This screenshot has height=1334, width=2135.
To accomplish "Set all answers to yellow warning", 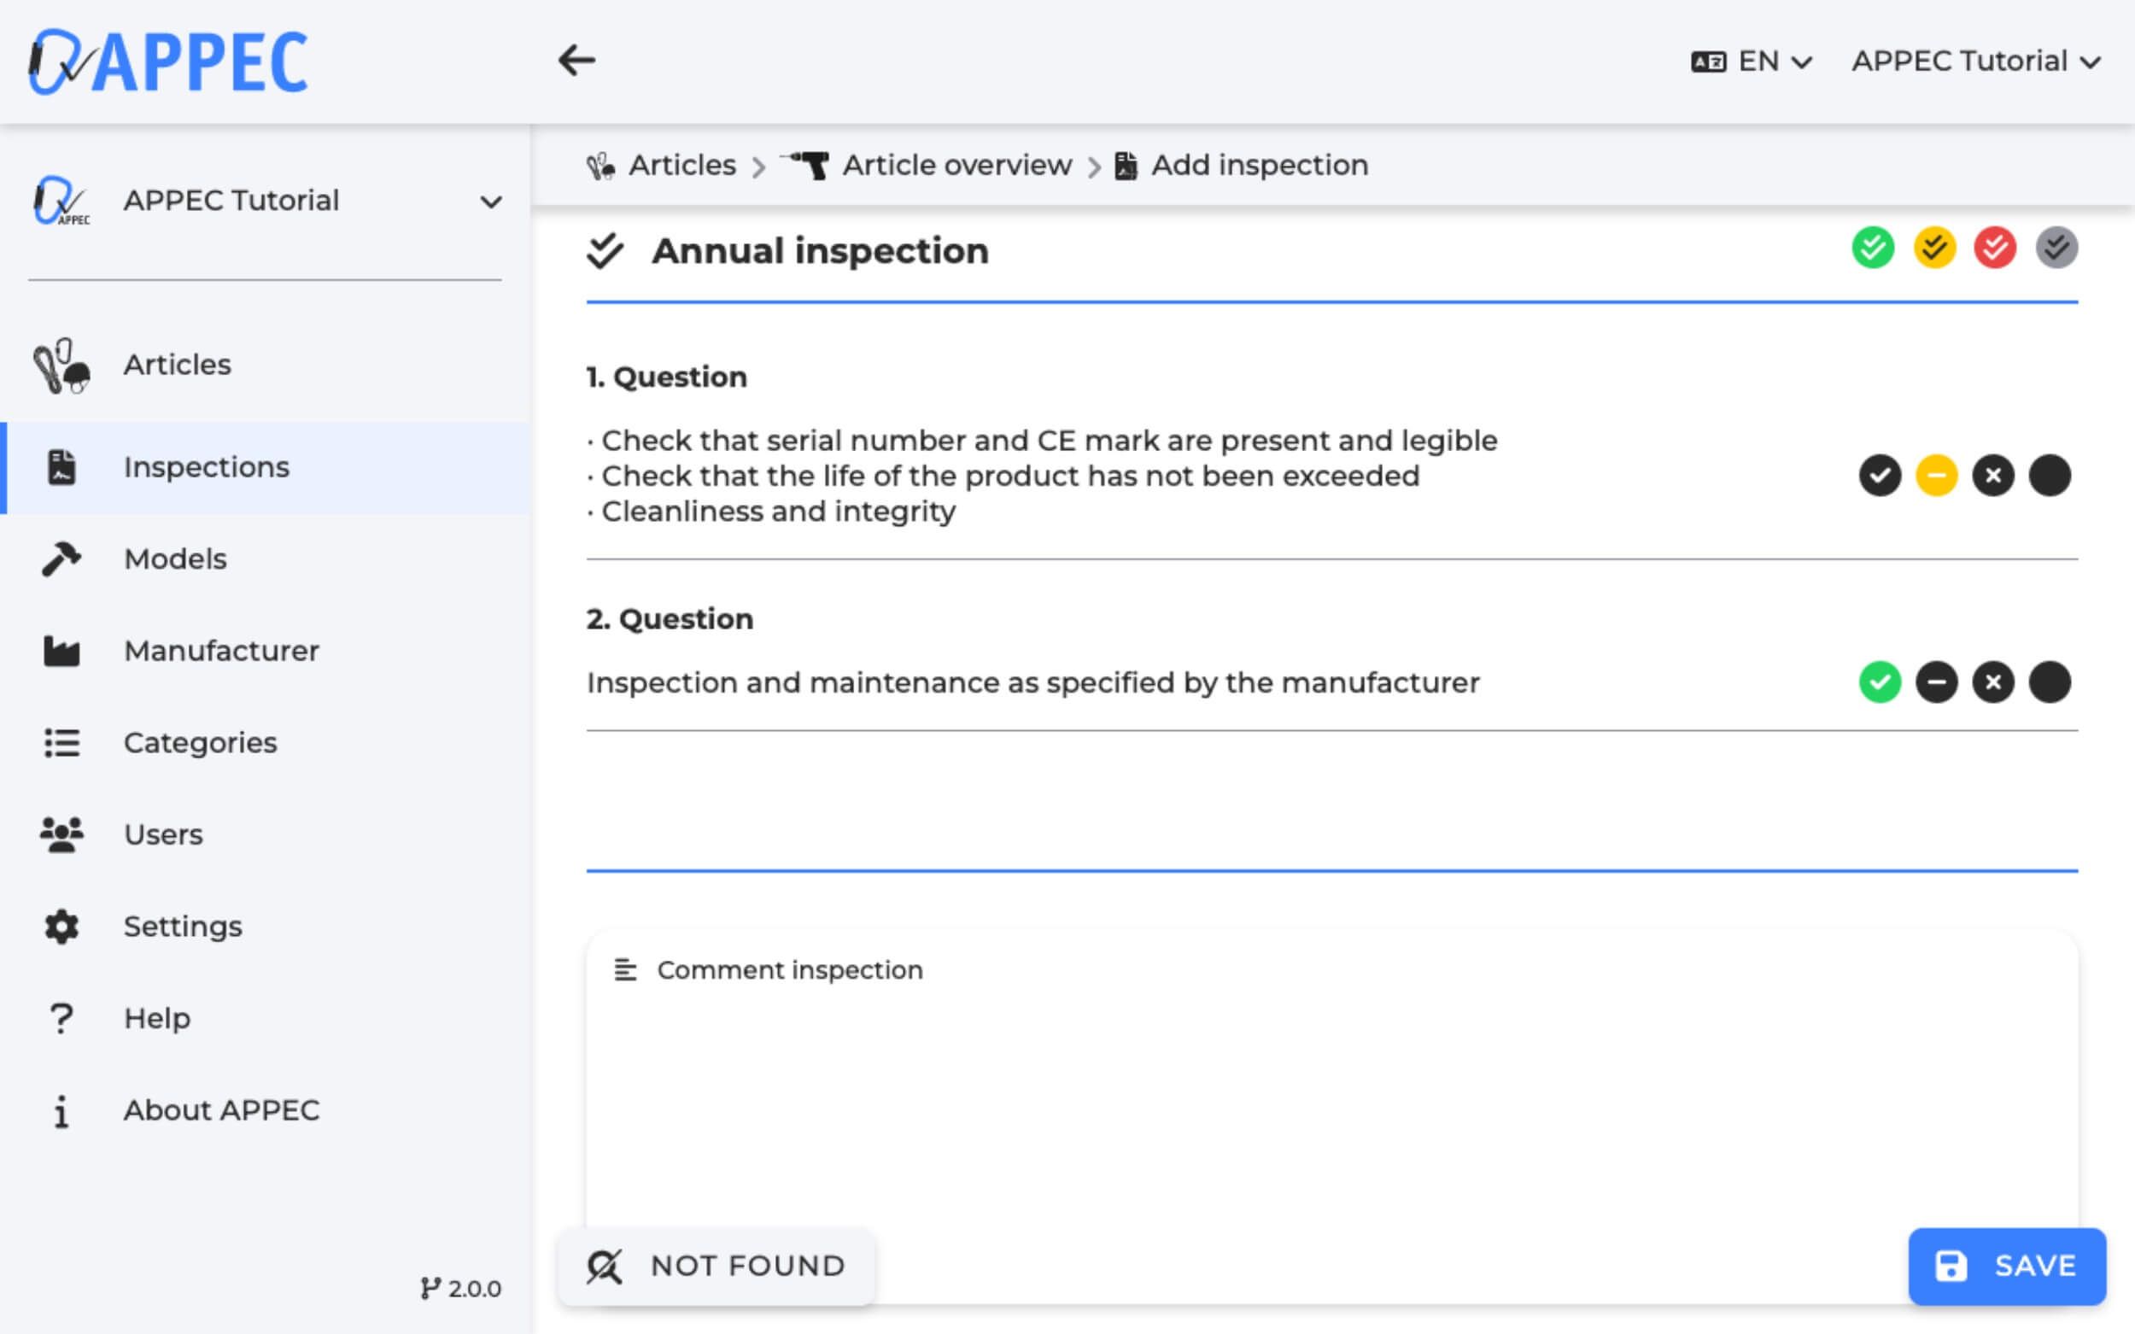I will (1933, 247).
